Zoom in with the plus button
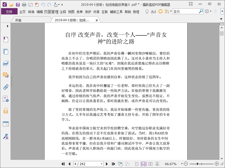Image resolution: width=225 pixels, height=168 pixels. coord(217,164)
